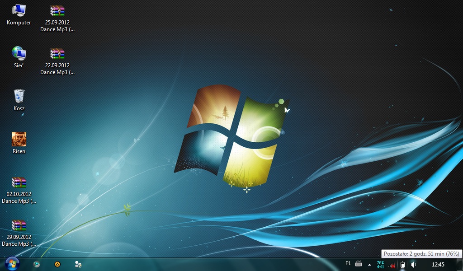The width and height of the screenshot is (463, 271).
Task: Click the battery power tray icon
Action: 402,265
